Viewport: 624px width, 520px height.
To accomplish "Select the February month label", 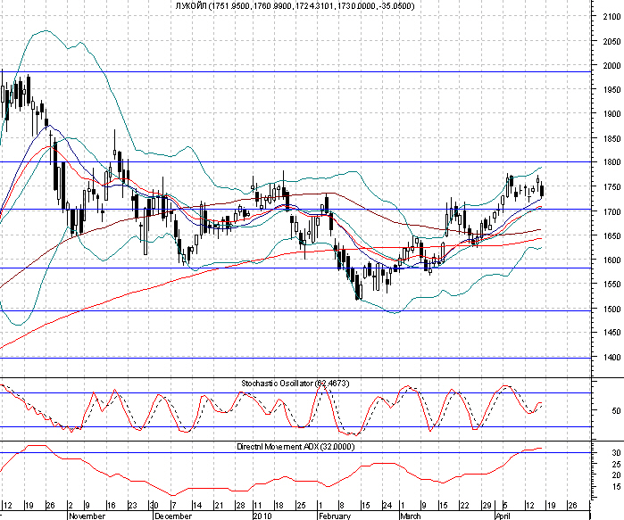I will (x=335, y=516).
